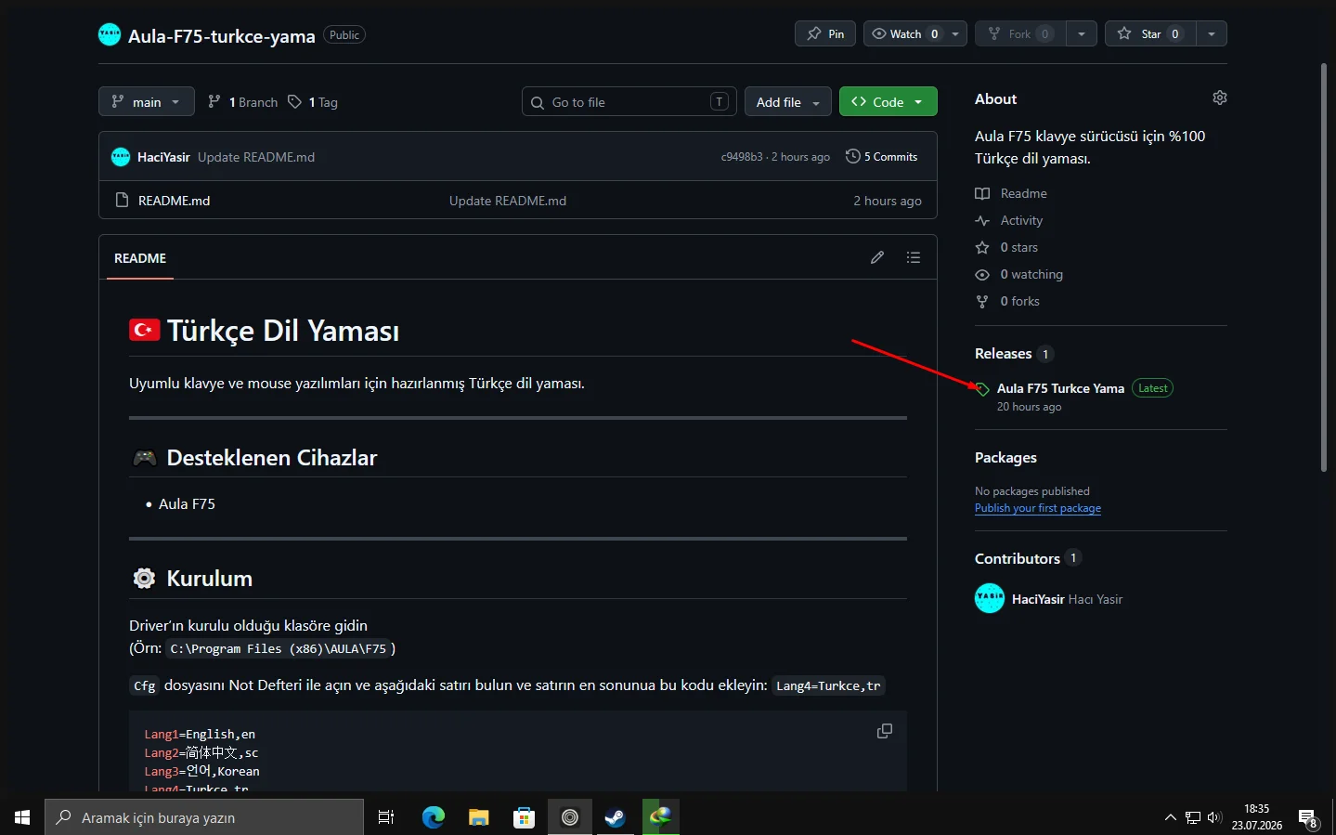Viewport: 1336px width, 835px height.
Task: Click the taskbar search box
Action: pos(204,817)
